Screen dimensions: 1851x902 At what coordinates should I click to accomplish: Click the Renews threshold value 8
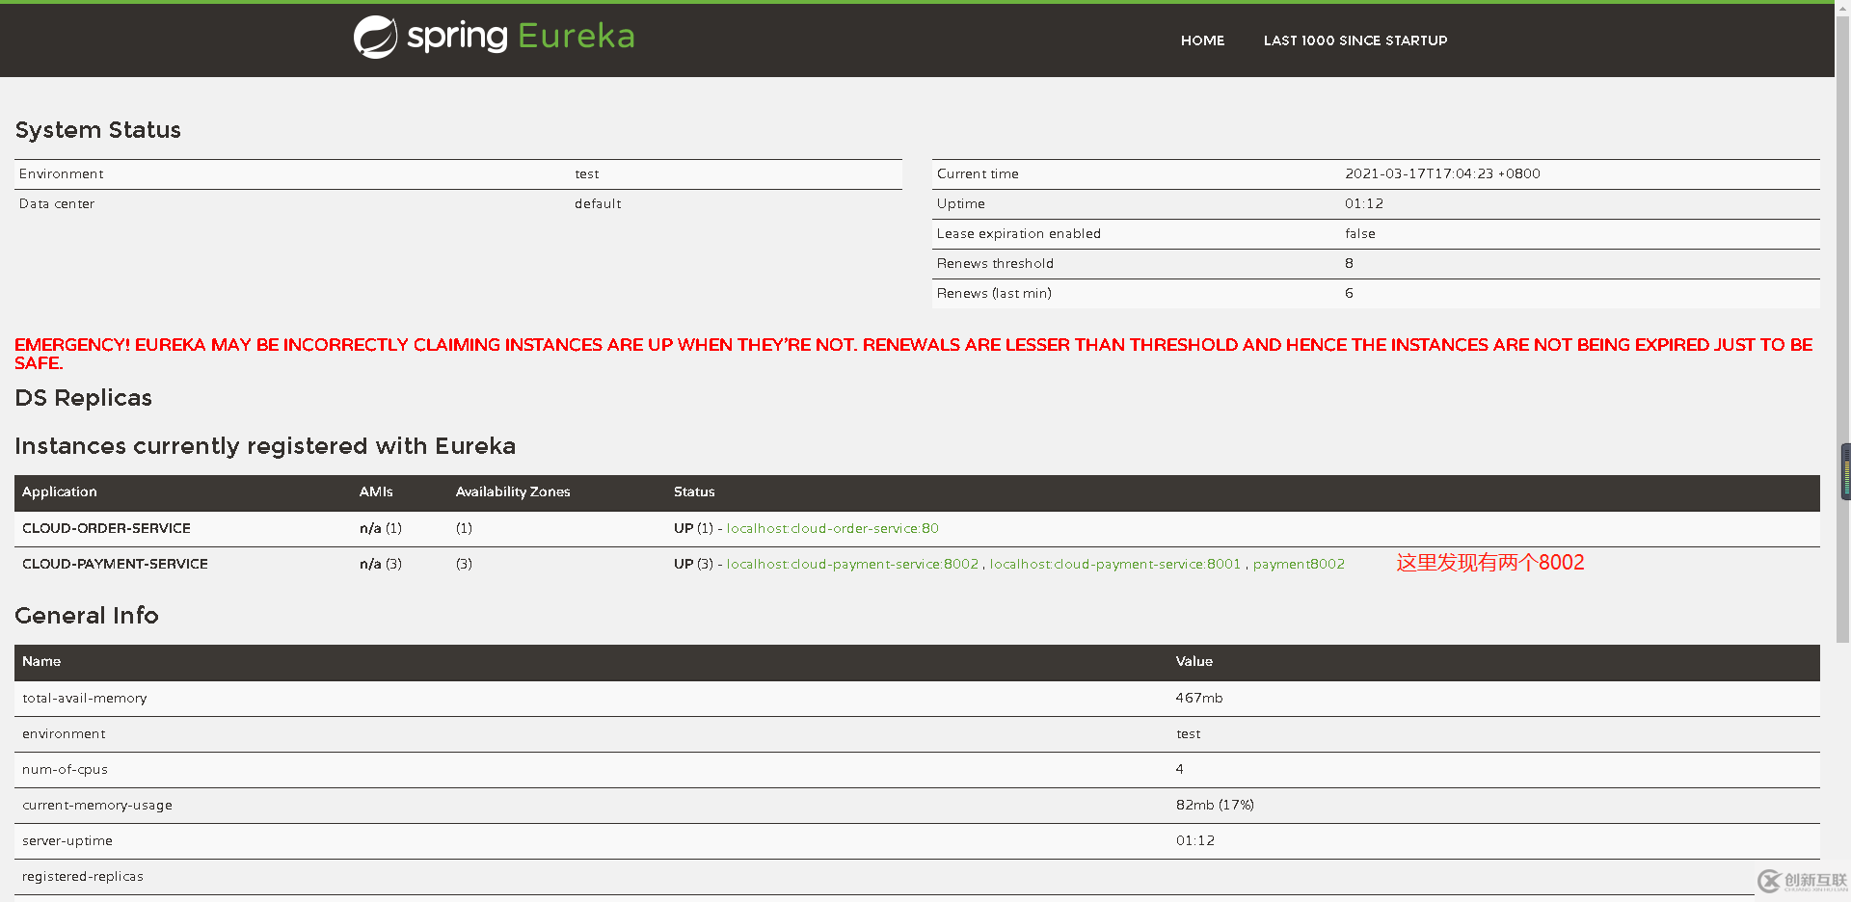[x=1349, y=263]
